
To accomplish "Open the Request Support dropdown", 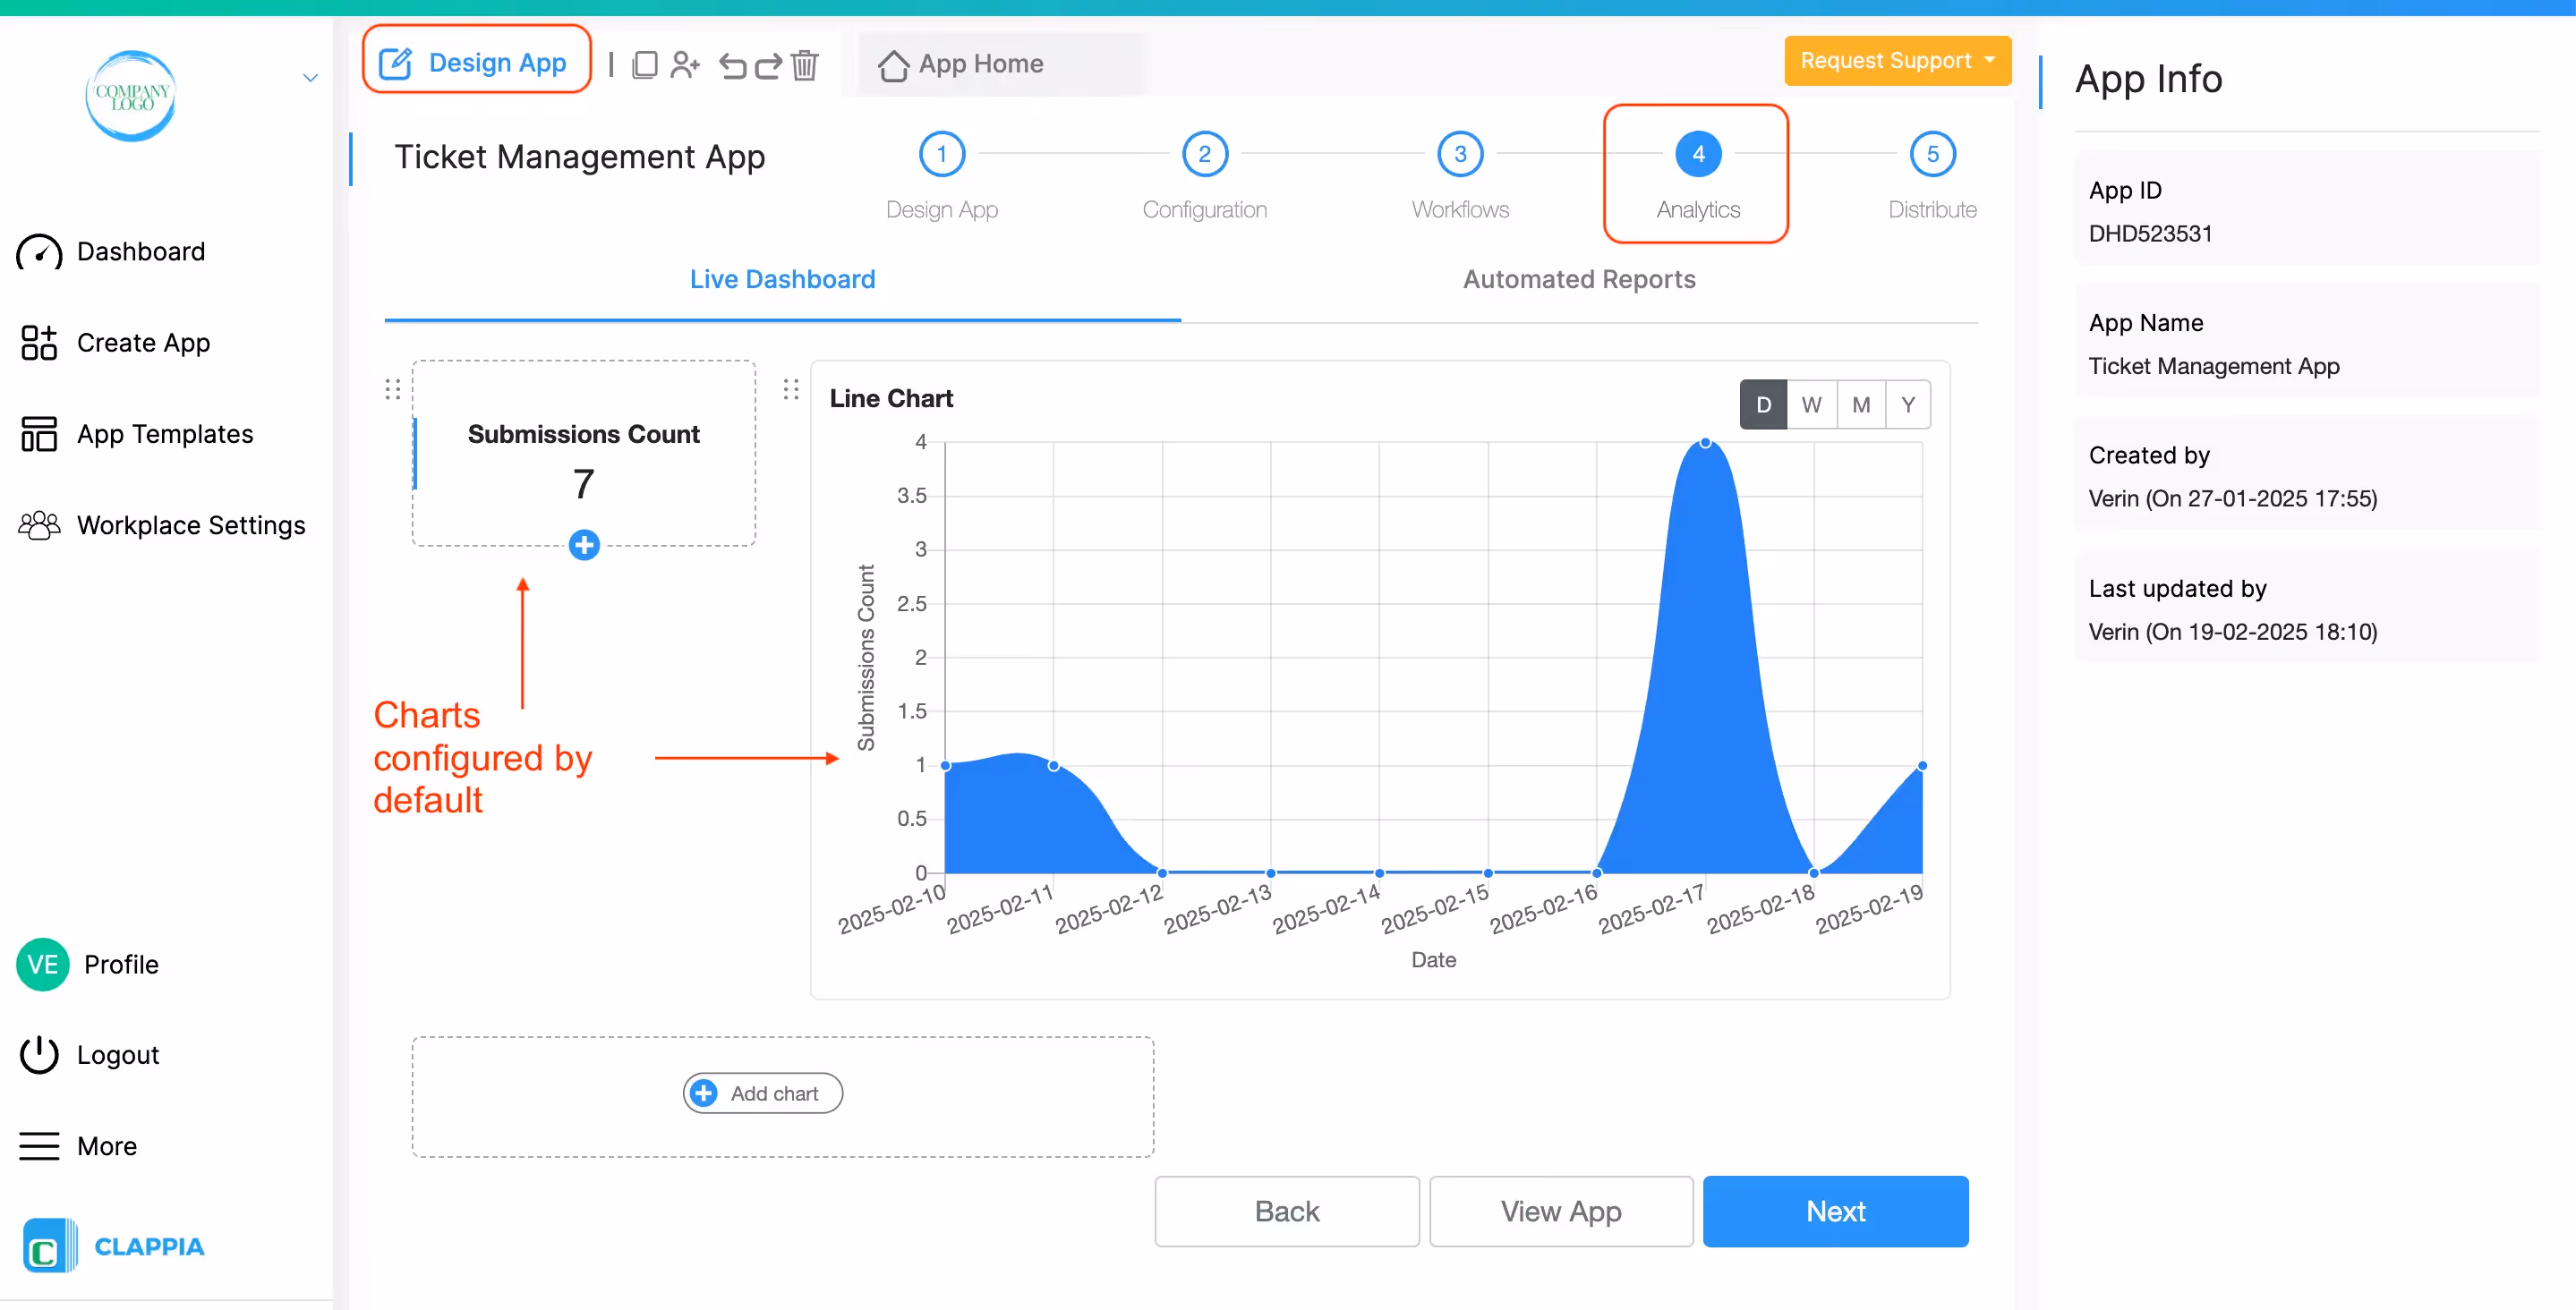I will [1897, 61].
